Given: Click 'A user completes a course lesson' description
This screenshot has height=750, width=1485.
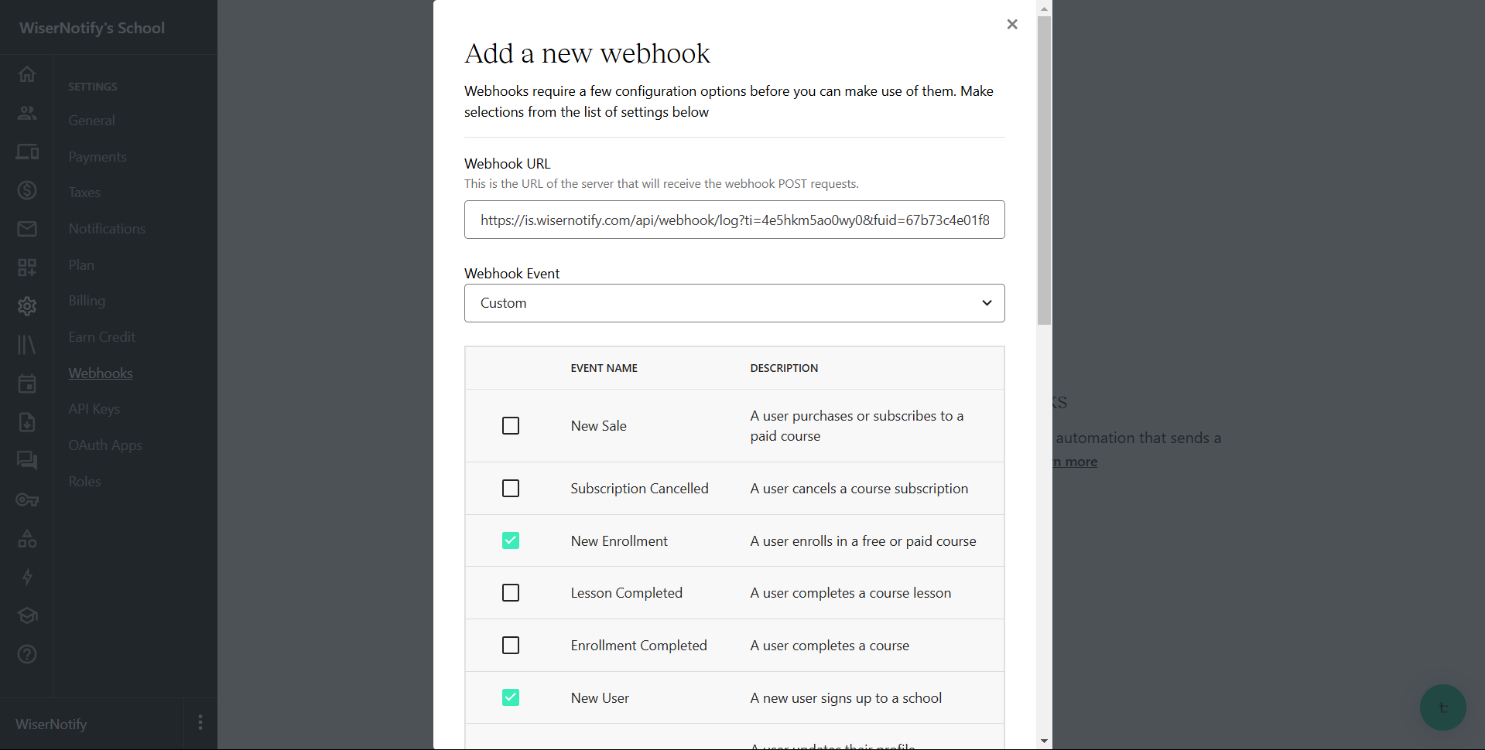Looking at the screenshot, I should tap(850, 593).
